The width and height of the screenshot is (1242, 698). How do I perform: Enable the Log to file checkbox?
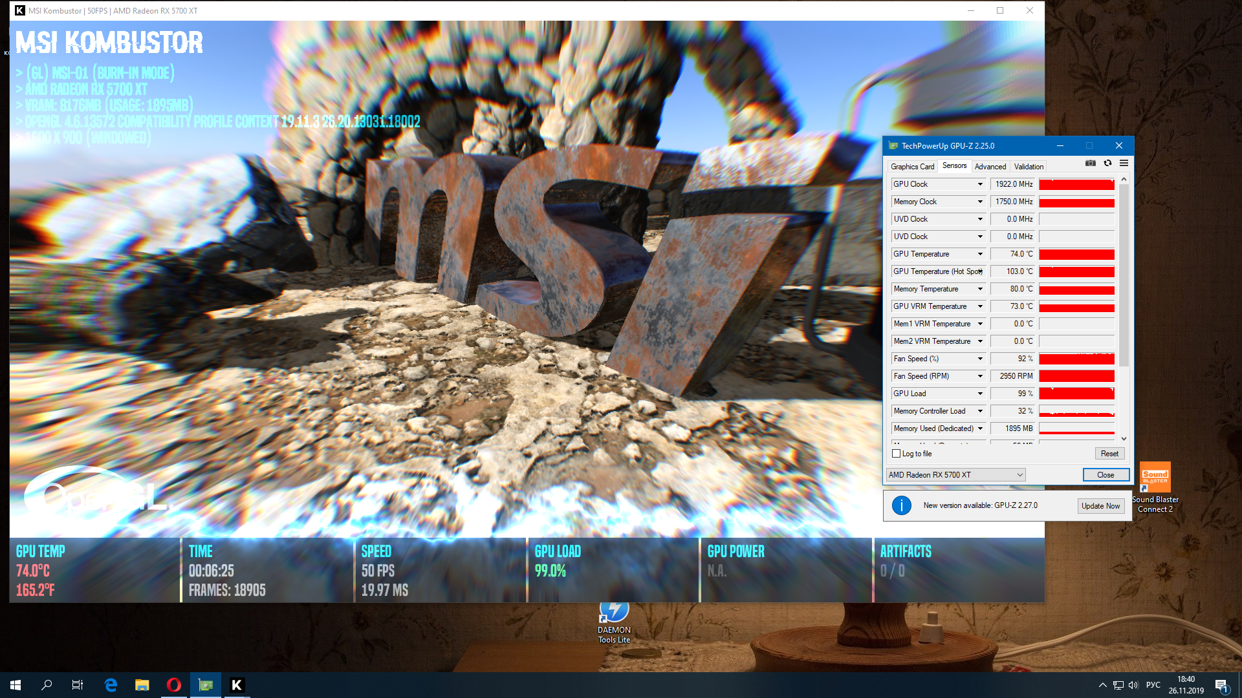point(896,454)
